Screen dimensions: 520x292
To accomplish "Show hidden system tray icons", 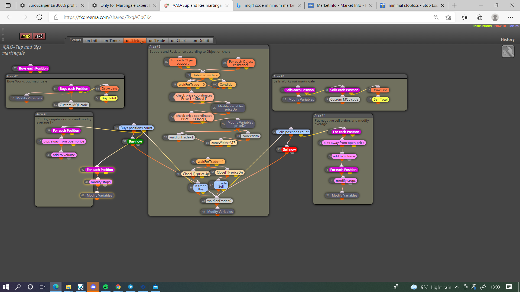I will tap(457, 287).
